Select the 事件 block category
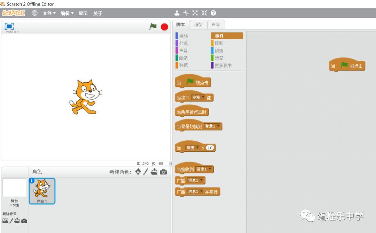The width and height of the screenshot is (376, 233). tap(227, 36)
